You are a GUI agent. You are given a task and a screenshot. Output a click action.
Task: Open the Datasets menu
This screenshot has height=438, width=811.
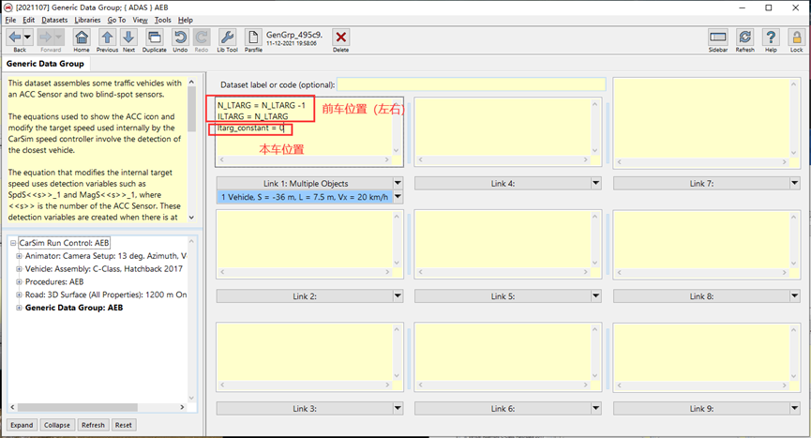[x=54, y=20]
